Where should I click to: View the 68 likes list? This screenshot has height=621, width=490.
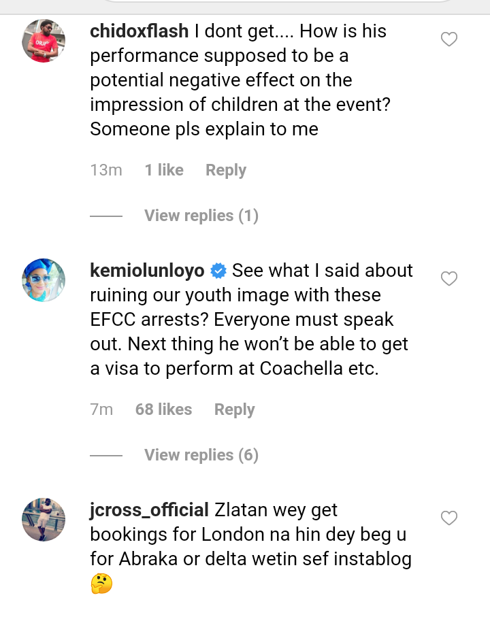[x=163, y=409]
